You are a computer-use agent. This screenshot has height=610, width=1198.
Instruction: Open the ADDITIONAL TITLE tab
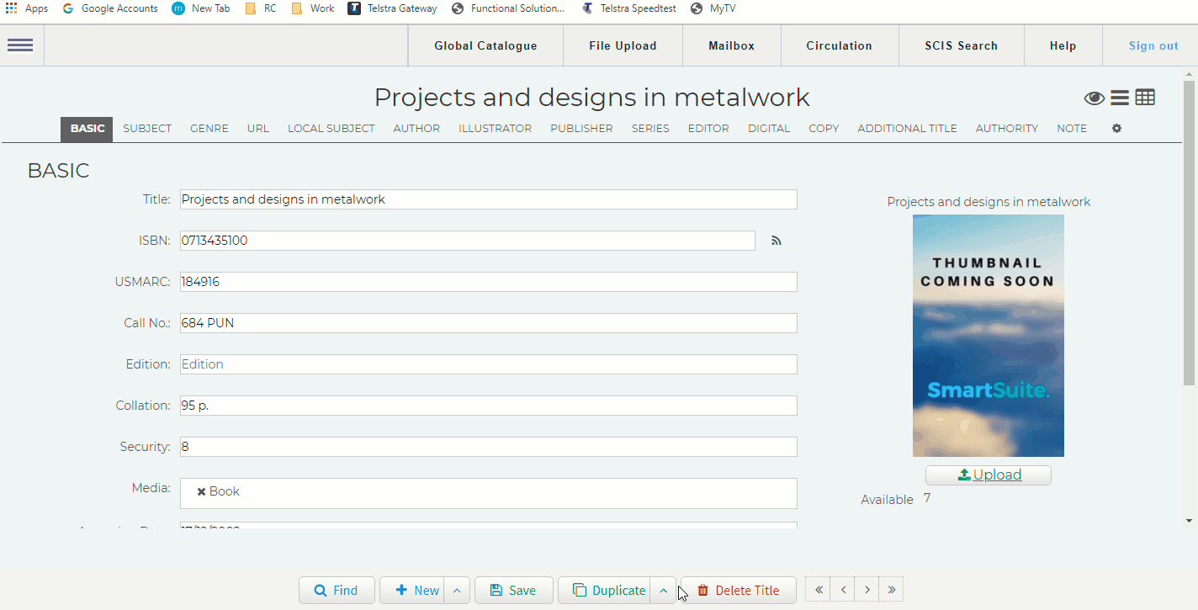(x=907, y=129)
